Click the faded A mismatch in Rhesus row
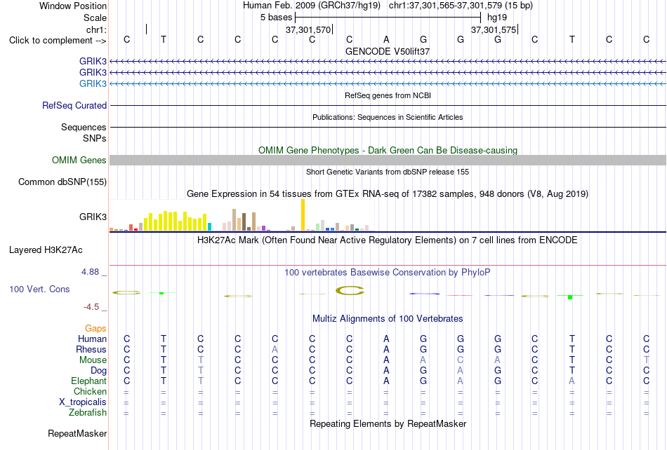667x450 pixels. (275, 349)
